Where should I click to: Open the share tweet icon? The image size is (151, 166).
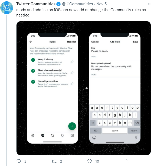tap(127, 161)
